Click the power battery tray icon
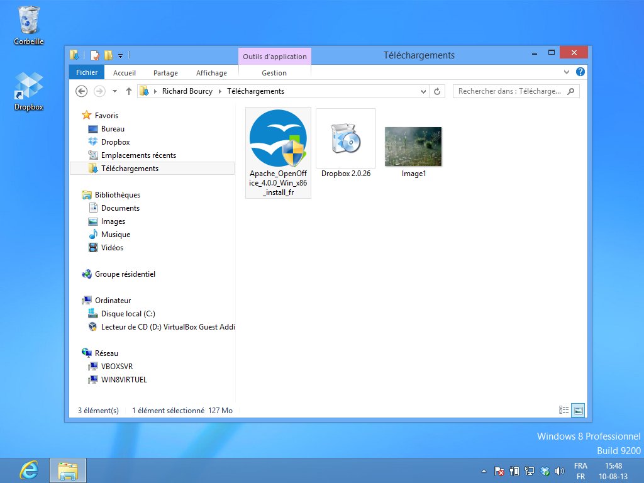Image resolution: width=644 pixels, height=483 pixels. click(x=514, y=471)
